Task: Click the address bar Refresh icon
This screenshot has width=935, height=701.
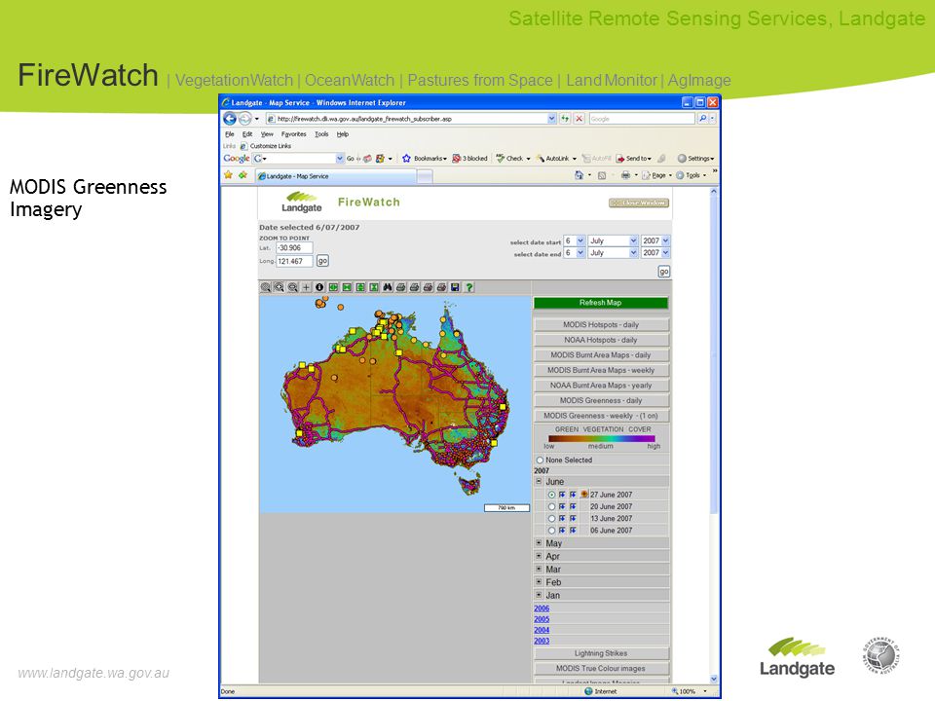Action: pyautogui.click(x=565, y=119)
